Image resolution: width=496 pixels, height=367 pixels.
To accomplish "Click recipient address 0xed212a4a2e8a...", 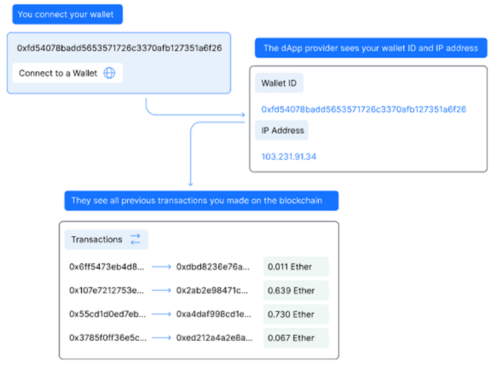I will [215, 338].
